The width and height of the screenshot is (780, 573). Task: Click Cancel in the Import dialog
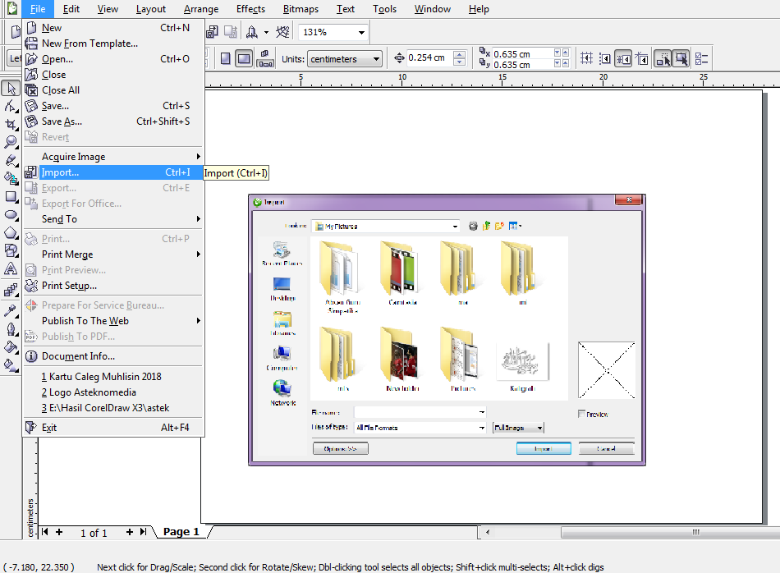click(607, 449)
